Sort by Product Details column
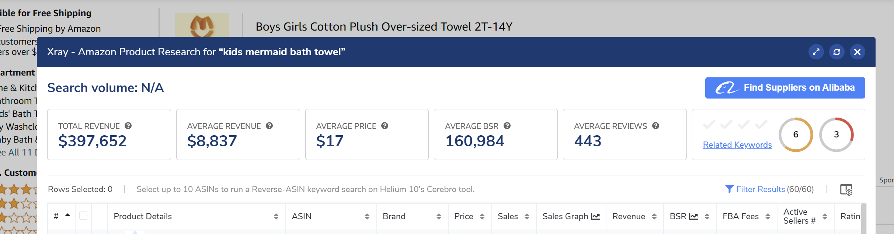Screen dimensions: 894x234 pos(276,217)
